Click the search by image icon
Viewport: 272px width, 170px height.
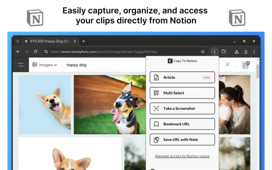(246, 65)
